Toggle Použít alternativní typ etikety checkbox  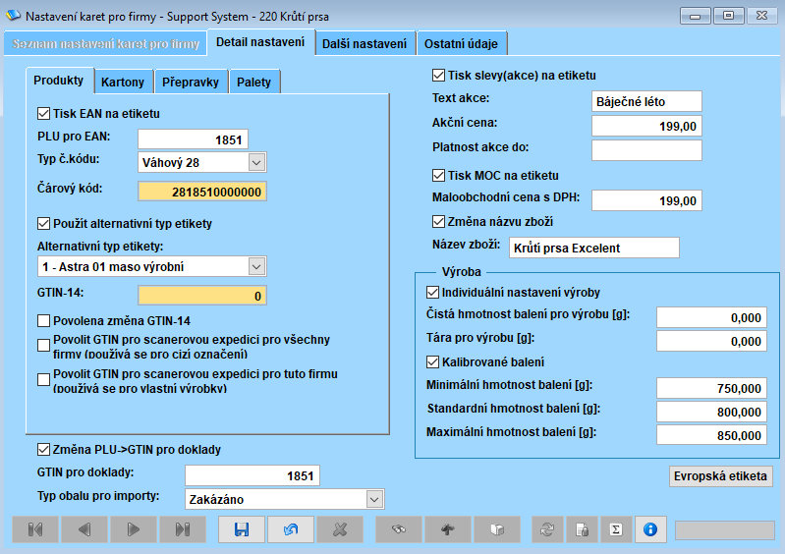[x=43, y=224]
